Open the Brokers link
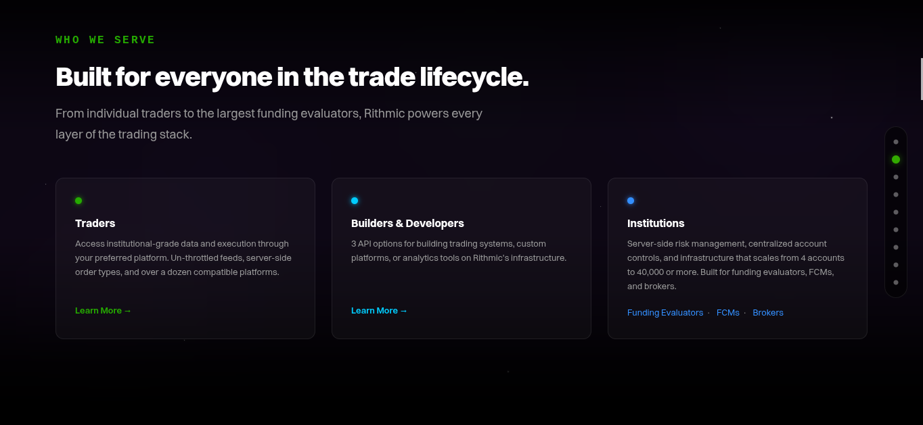The width and height of the screenshot is (923, 425). (x=768, y=313)
